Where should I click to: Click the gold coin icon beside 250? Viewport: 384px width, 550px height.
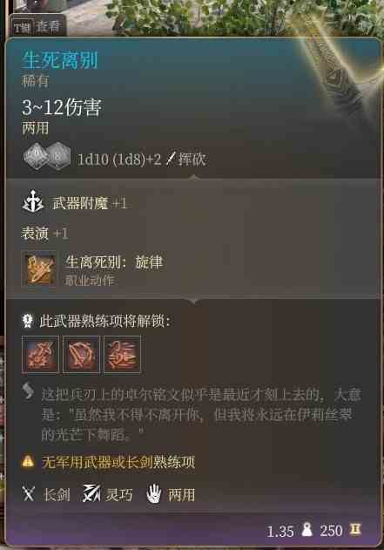click(355, 529)
